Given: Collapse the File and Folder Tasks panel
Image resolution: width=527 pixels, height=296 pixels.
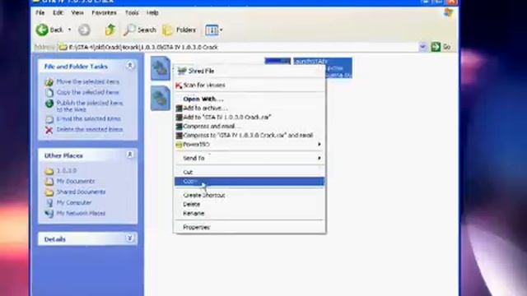Looking at the screenshot, I should pos(130,66).
